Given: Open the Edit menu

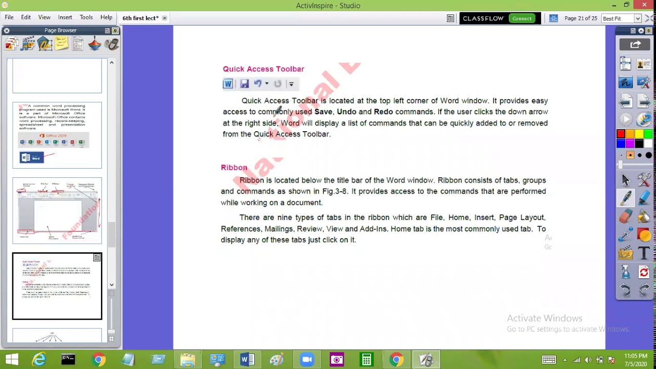Looking at the screenshot, I should (x=26, y=17).
